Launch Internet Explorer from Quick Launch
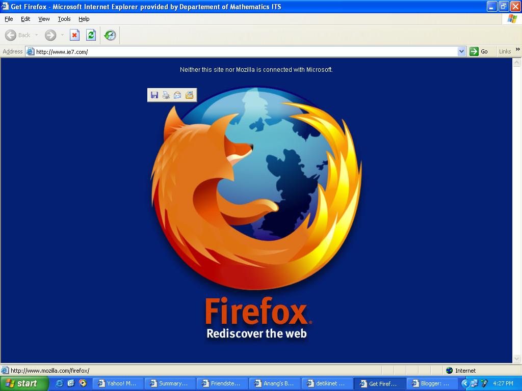This screenshot has width=522, height=391. tap(59, 383)
